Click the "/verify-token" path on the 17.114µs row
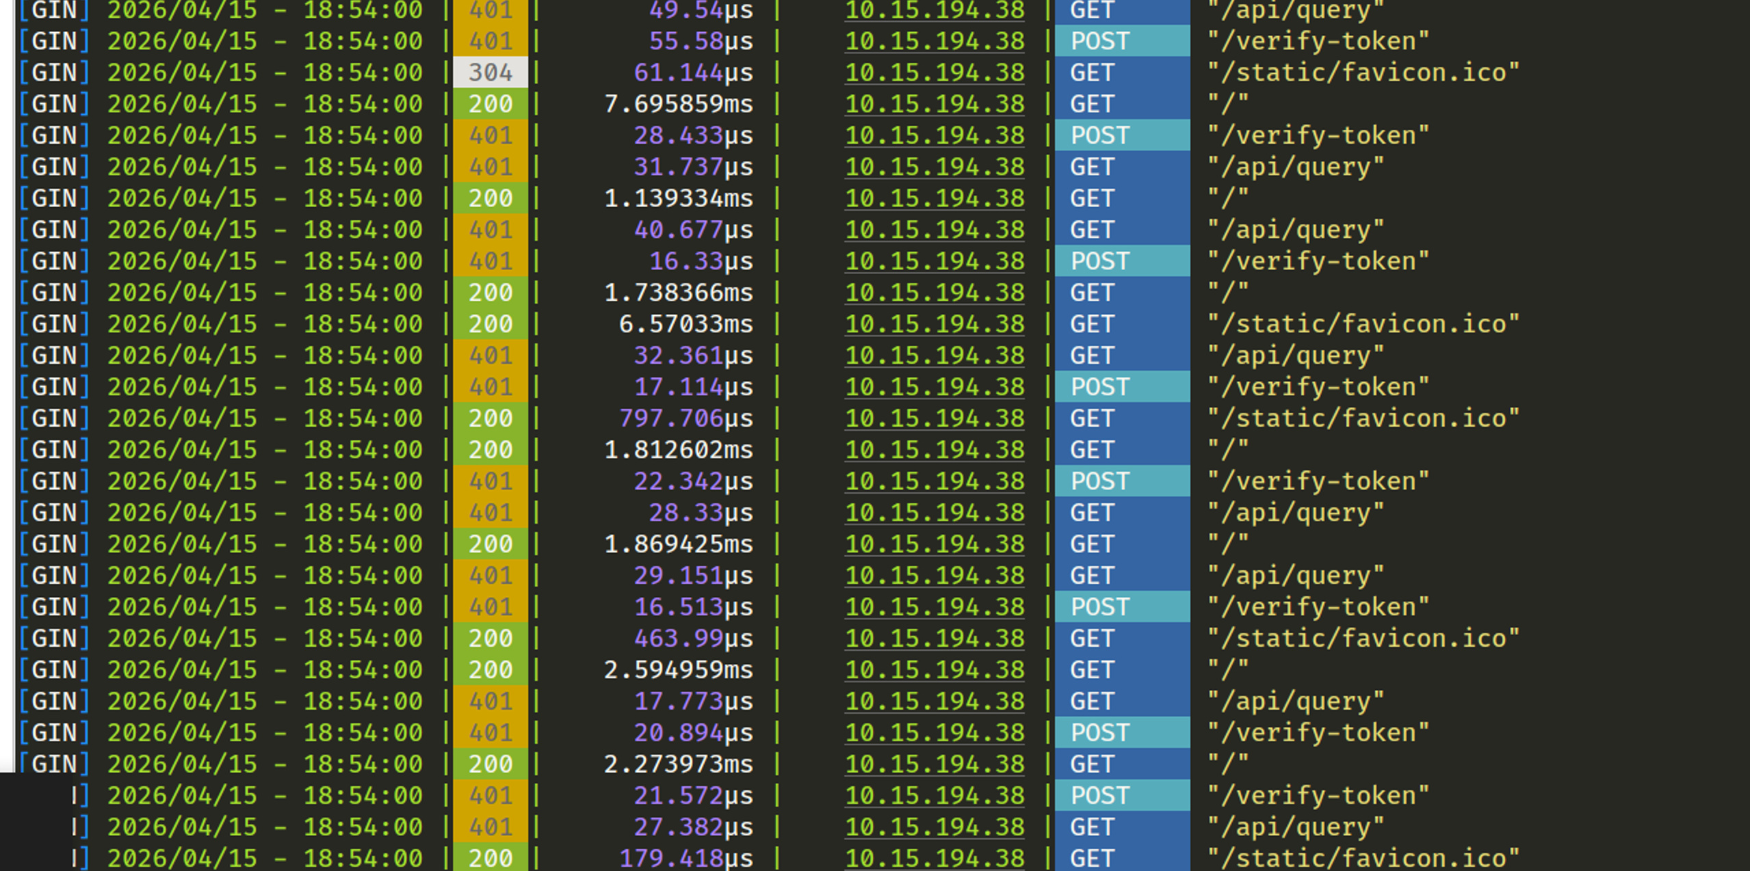 1318,387
